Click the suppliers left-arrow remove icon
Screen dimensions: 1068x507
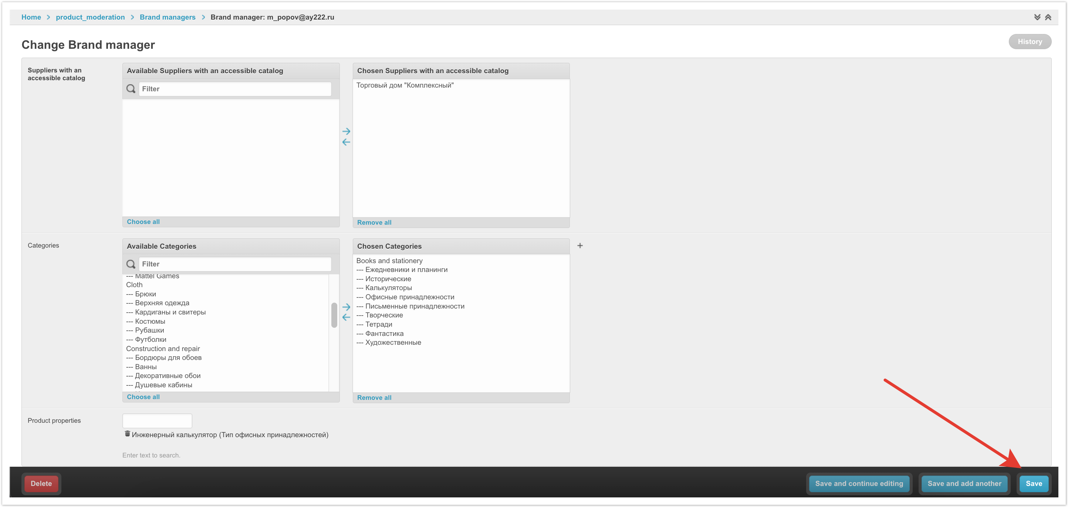click(x=346, y=142)
